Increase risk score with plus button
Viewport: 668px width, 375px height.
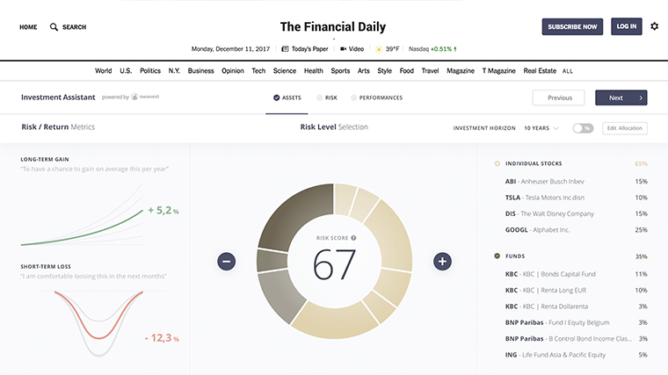[442, 261]
